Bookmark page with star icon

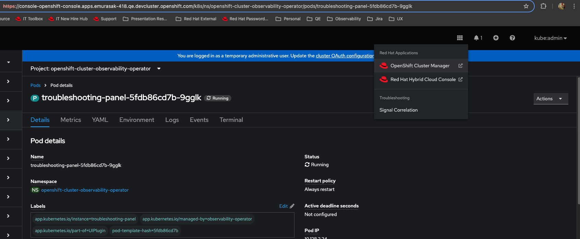point(526,6)
